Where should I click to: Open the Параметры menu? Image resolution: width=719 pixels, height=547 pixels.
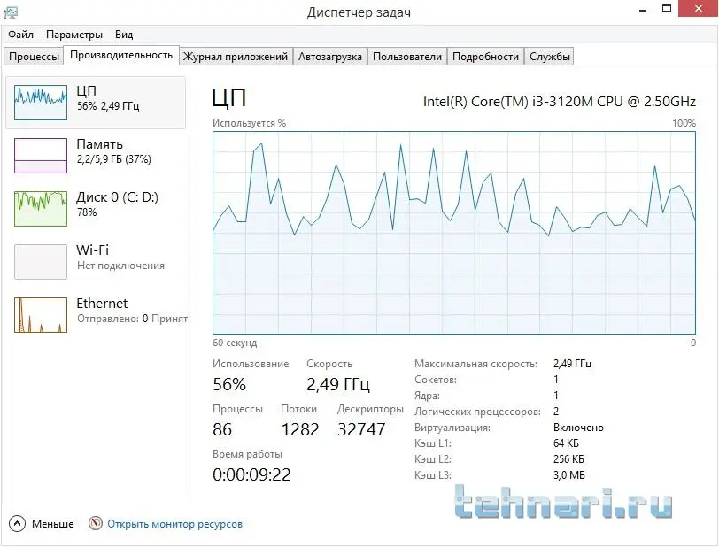point(73,35)
